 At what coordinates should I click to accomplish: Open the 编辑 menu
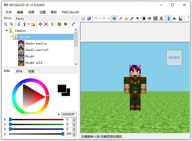point(20,12)
